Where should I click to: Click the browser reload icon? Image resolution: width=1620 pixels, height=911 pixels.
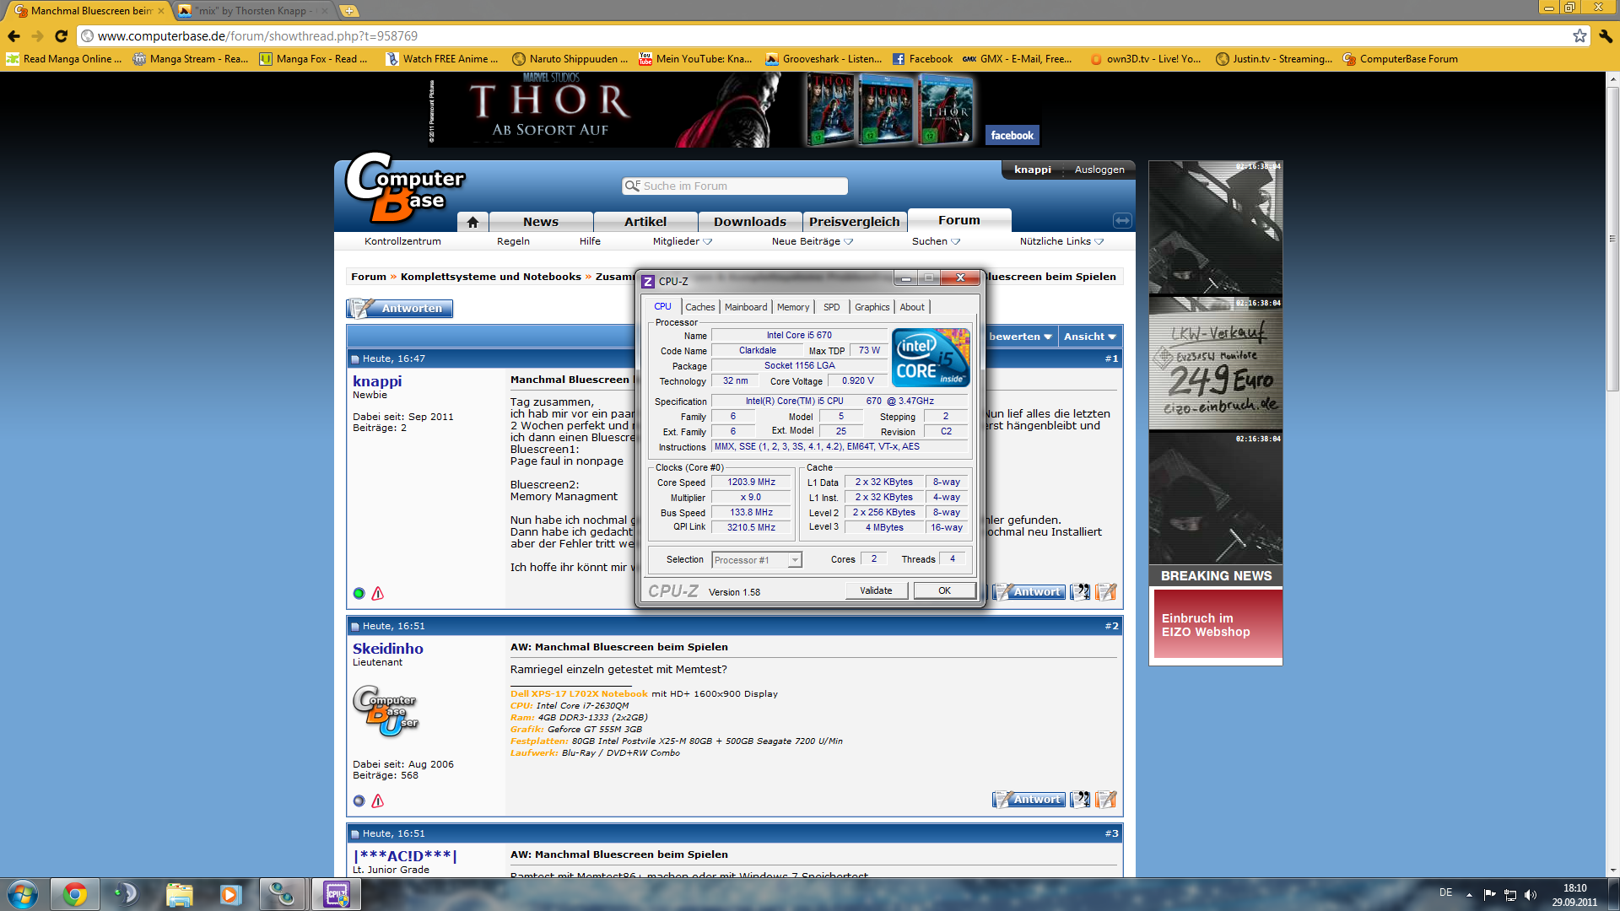click(61, 36)
